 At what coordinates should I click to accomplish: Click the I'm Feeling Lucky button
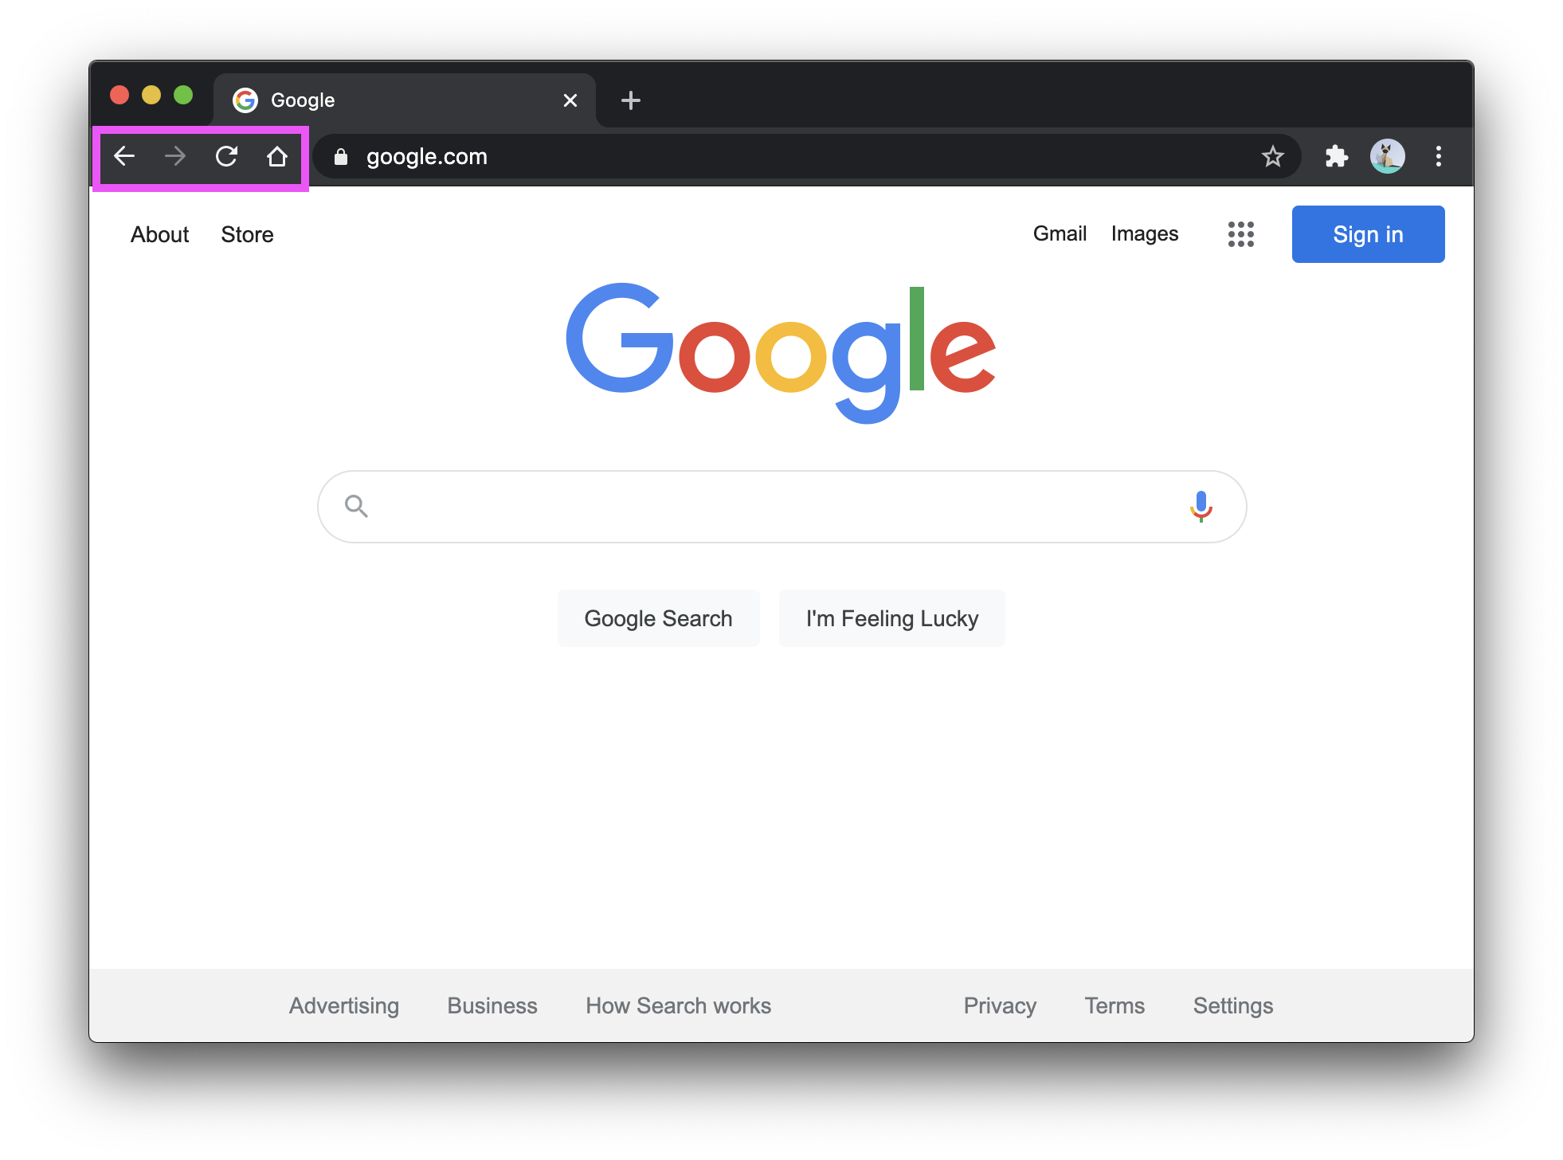pos(892,618)
